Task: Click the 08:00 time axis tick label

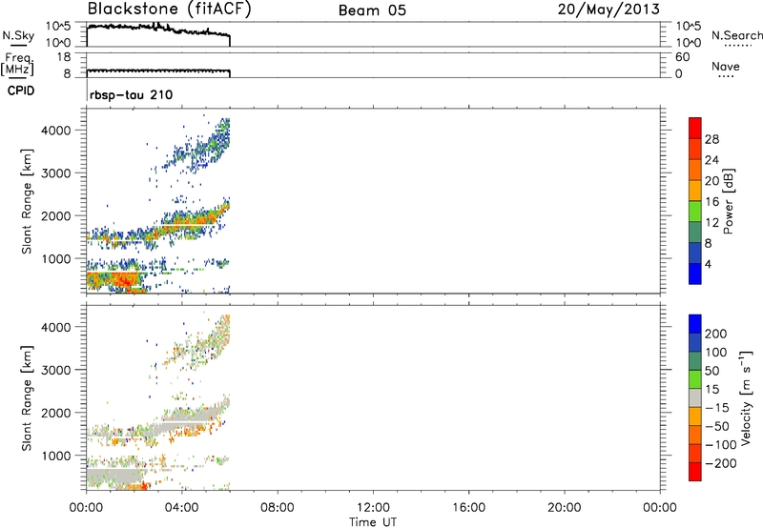Action: 278,508
